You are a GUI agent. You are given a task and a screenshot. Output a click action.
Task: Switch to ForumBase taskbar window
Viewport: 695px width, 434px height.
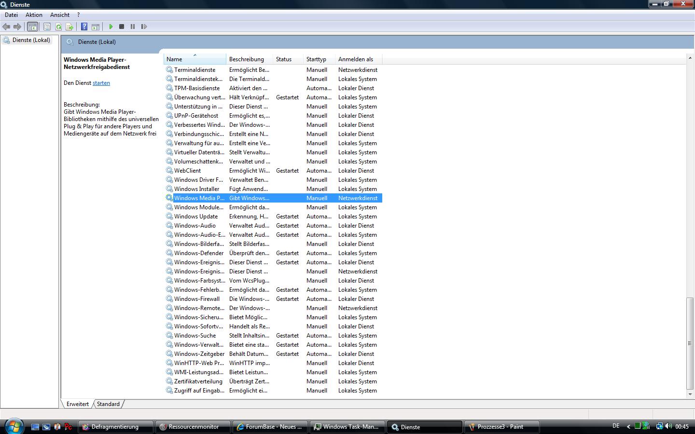tap(270, 427)
